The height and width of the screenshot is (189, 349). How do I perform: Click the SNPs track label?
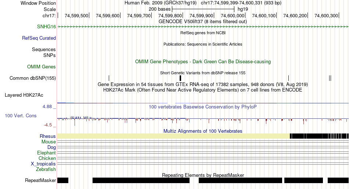click(50, 55)
